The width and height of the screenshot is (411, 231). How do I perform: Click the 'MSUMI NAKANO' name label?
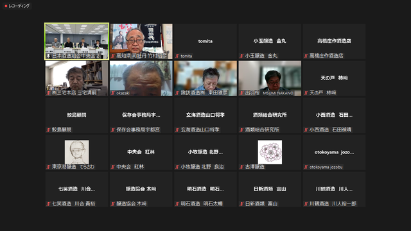click(x=278, y=93)
